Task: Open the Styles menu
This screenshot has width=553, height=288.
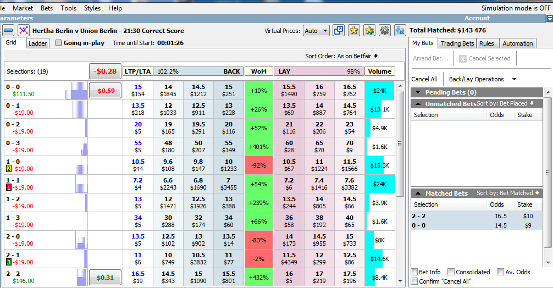Action: click(x=92, y=8)
